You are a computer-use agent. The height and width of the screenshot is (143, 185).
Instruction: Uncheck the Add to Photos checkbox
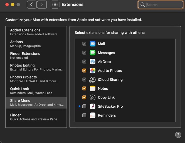click(x=84, y=71)
